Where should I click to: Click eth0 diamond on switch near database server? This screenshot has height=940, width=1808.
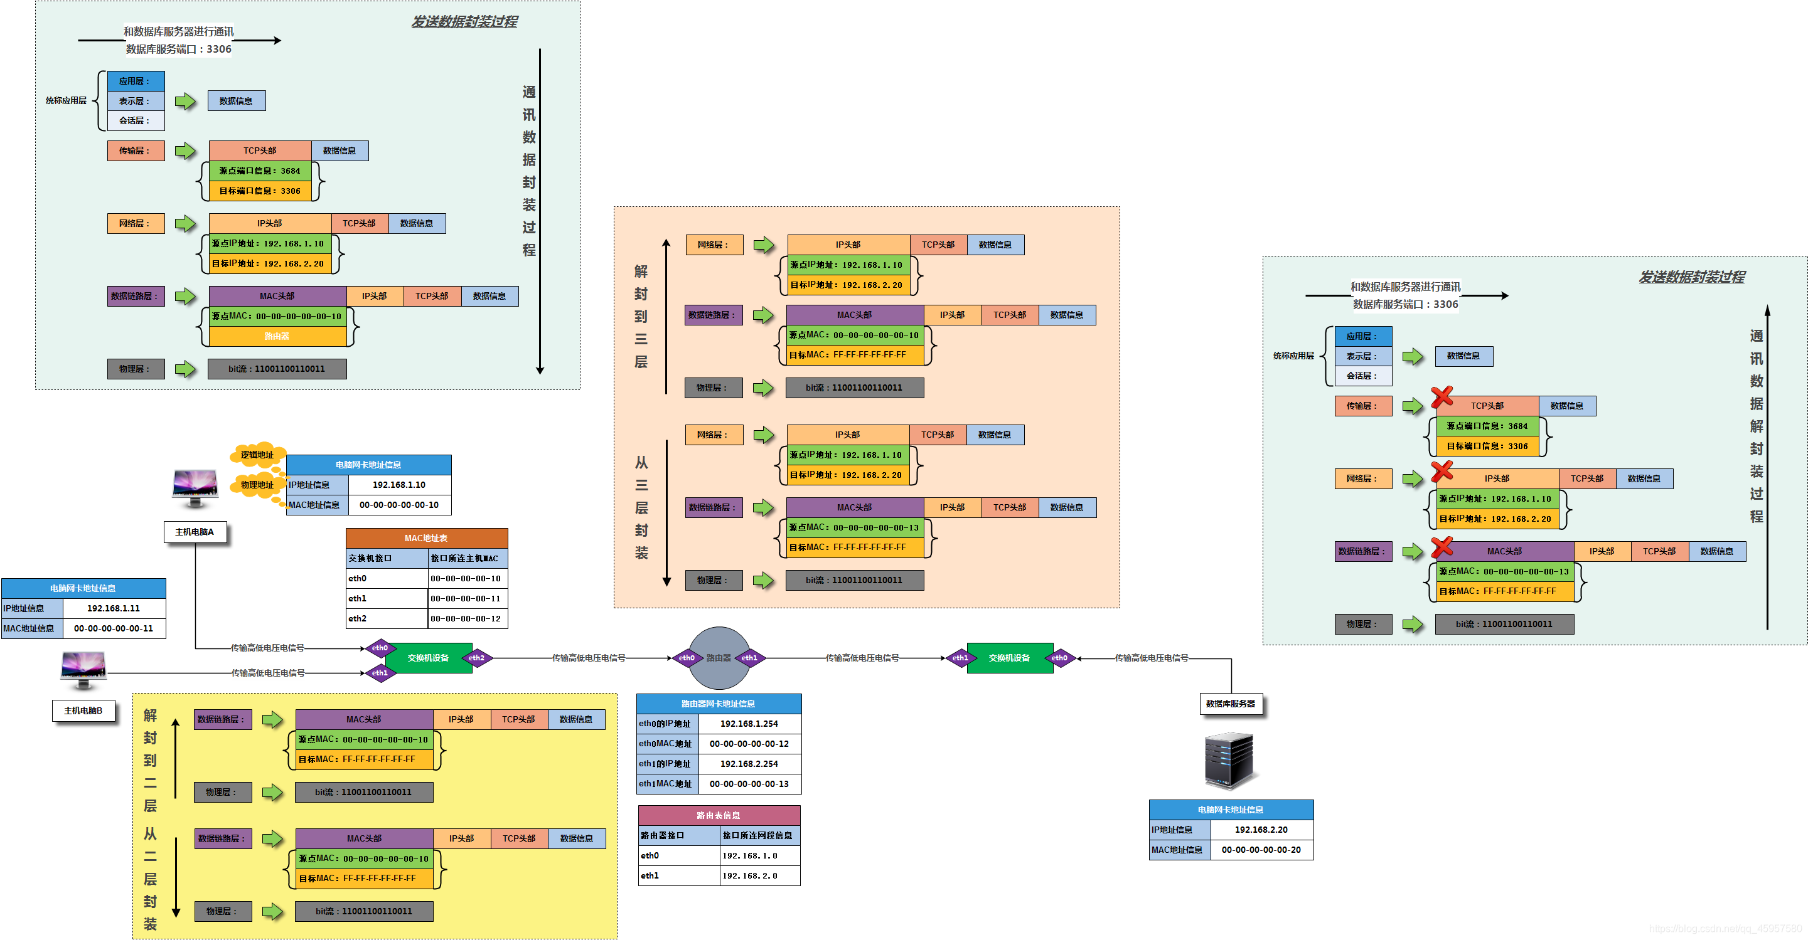(x=1060, y=658)
